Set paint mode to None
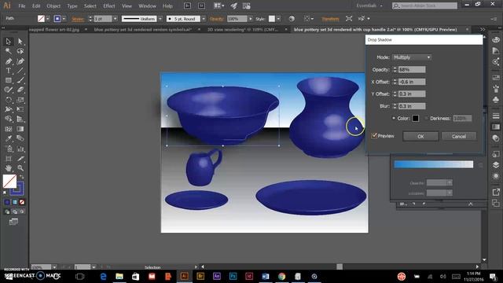 [x=22, y=202]
